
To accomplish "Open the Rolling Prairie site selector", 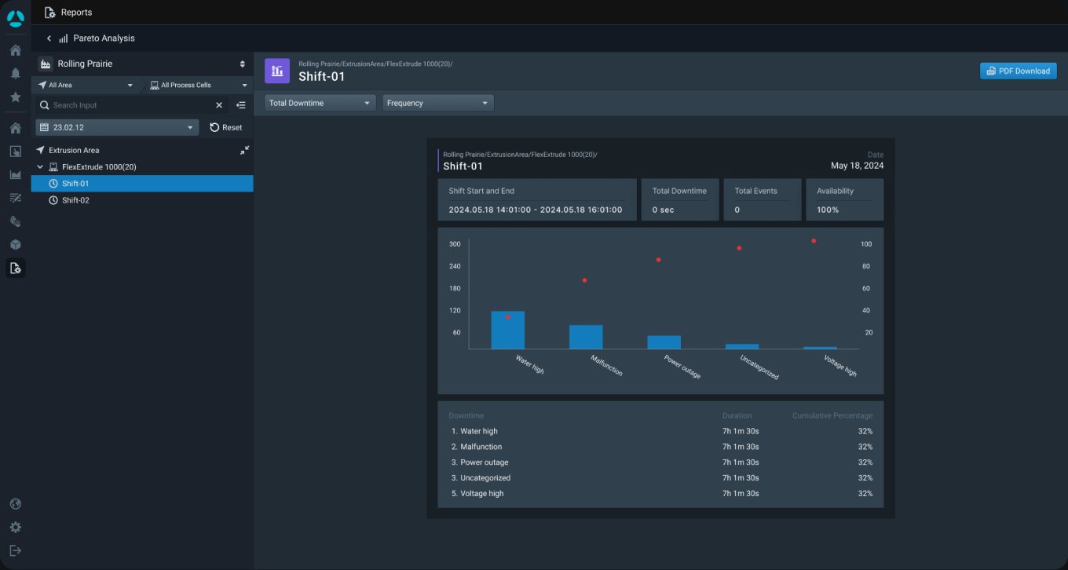I will coord(142,64).
